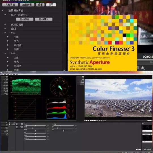Click the bird colony preview image
153x153 pixels.
118,98
